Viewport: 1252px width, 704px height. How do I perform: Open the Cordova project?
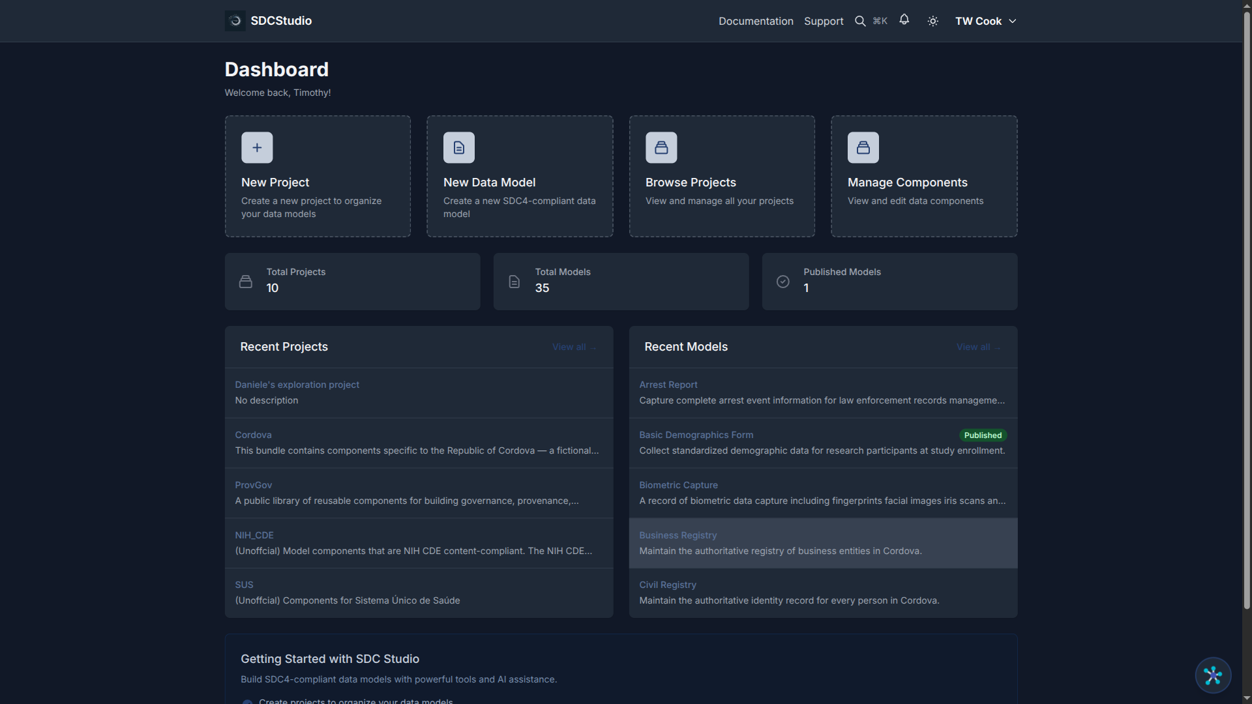point(253,435)
